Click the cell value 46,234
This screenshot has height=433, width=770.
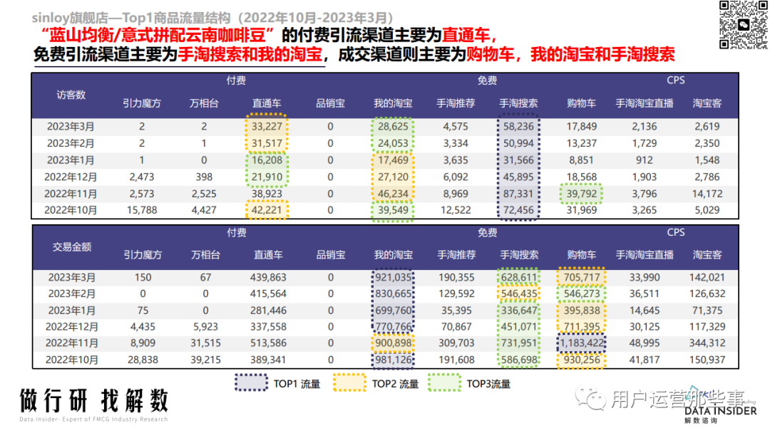point(393,194)
